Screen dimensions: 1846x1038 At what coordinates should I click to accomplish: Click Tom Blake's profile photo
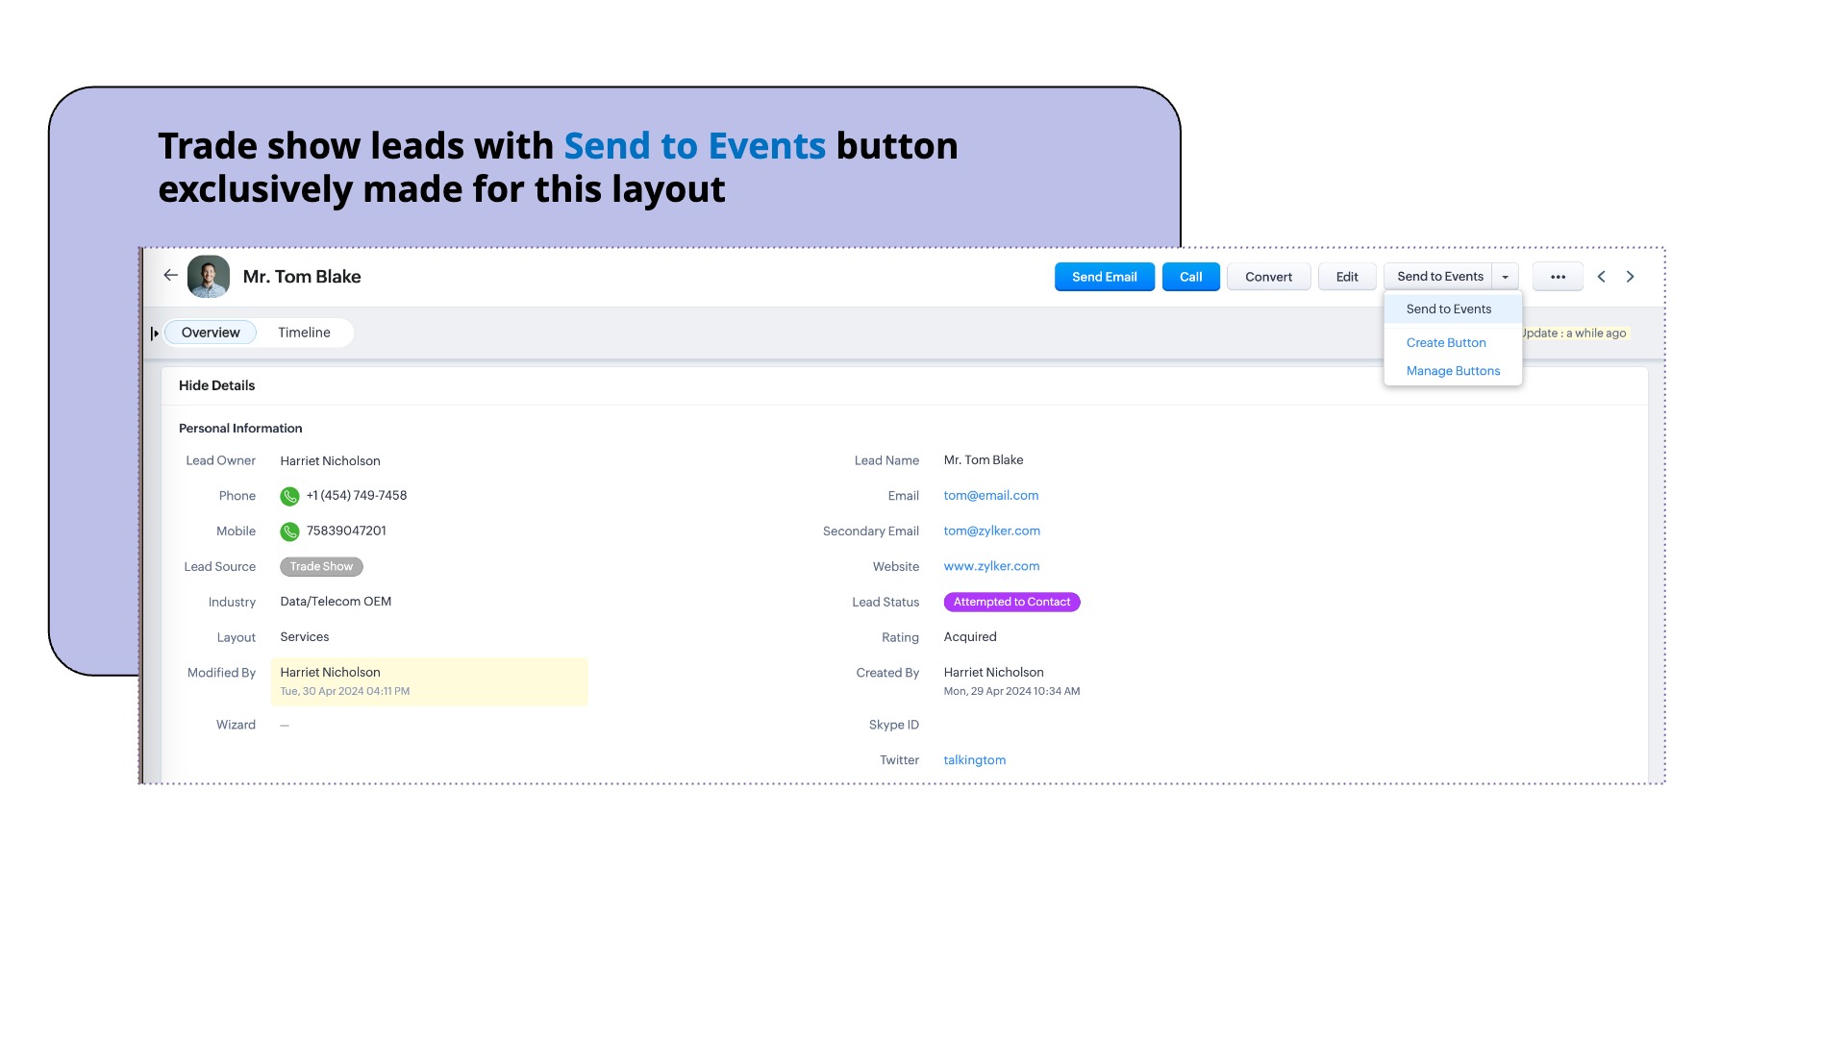[x=209, y=277]
